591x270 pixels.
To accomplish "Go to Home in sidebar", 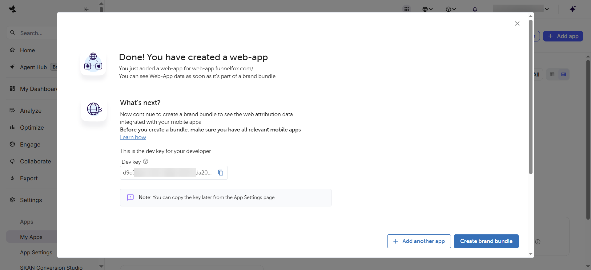I will (x=27, y=50).
